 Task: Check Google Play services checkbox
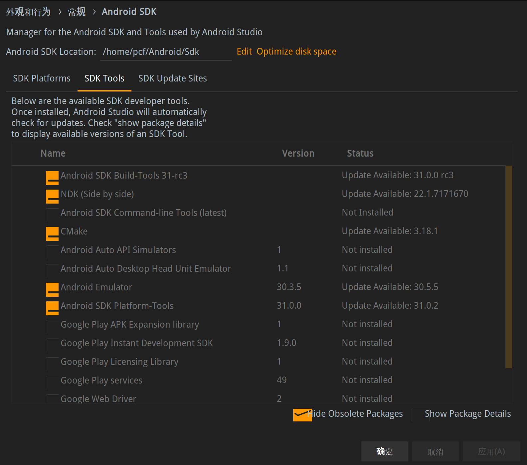[x=52, y=383]
